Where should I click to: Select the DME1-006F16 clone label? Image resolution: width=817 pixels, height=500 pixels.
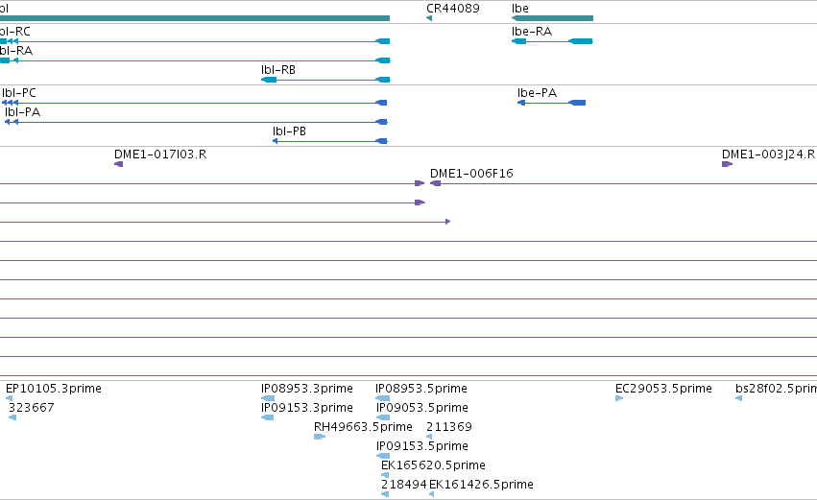[471, 174]
